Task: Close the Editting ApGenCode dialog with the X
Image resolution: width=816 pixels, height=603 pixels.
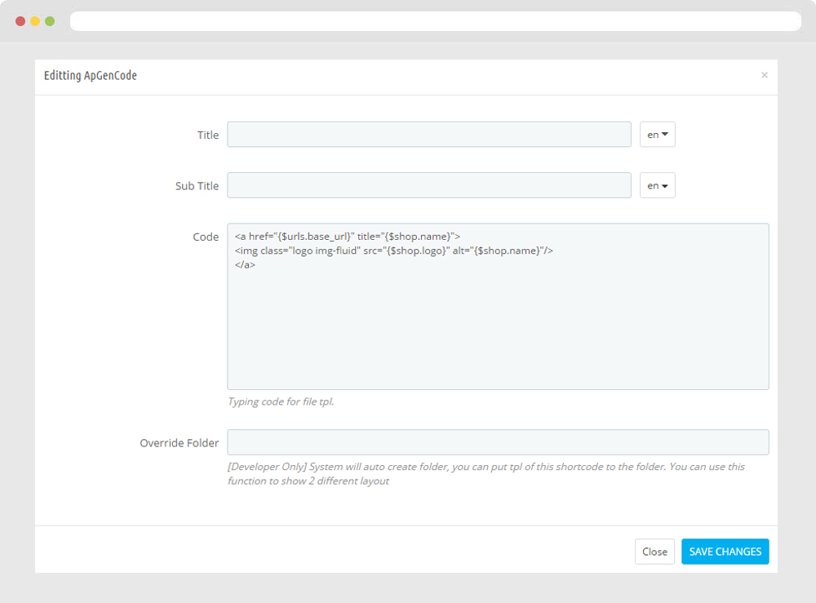Action: click(764, 75)
